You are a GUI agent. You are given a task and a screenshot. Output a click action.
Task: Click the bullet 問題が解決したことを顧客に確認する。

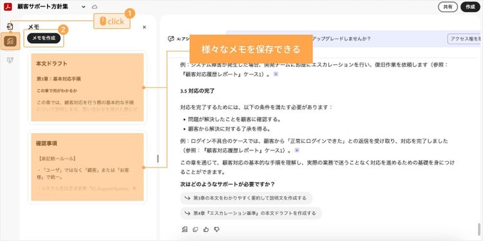[x=234, y=120]
